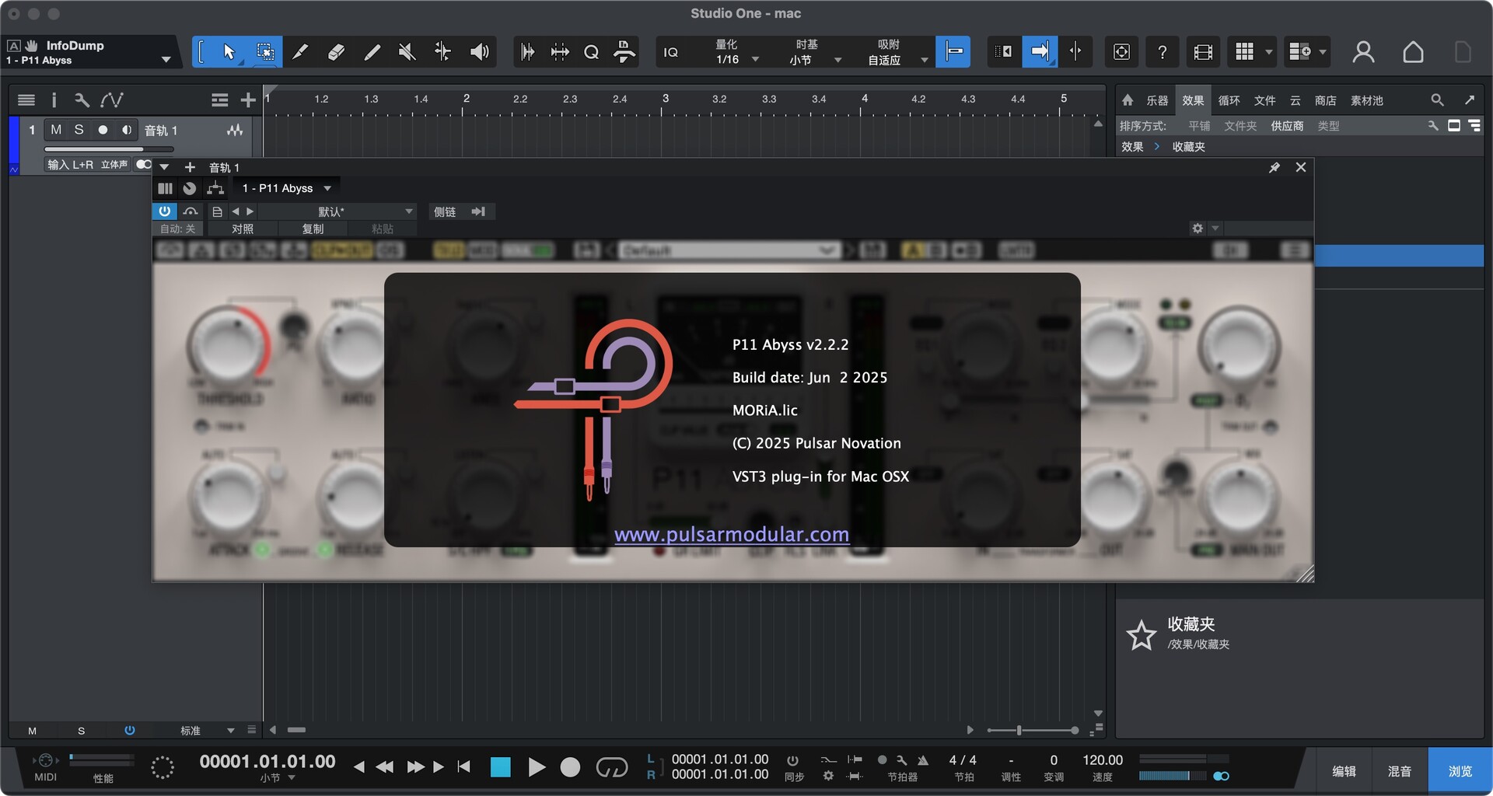
Task: Click the stop button in transport
Action: pyautogui.click(x=500, y=767)
